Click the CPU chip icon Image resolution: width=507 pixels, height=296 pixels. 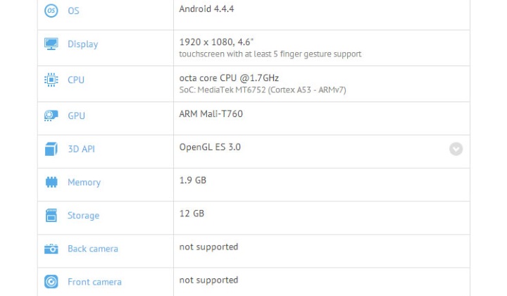click(x=51, y=80)
